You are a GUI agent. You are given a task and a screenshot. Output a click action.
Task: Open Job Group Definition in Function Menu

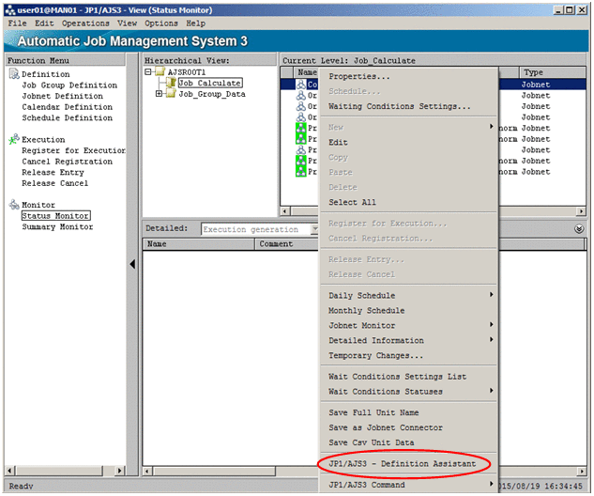pyautogui.click(x=69, y=85)
